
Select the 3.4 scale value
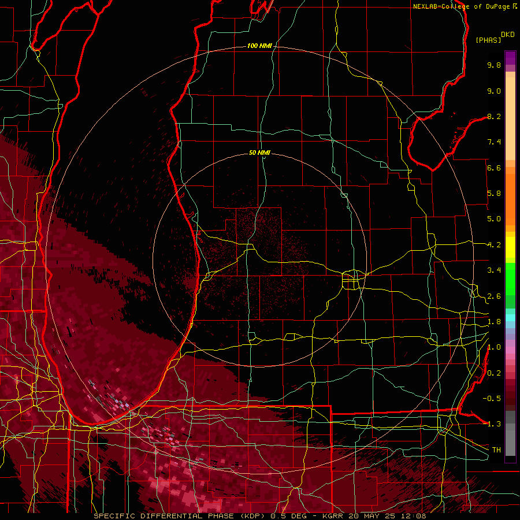tap(494, 270)
